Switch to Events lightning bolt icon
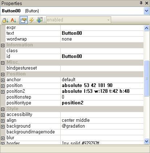150x153 pixels. 32,20
